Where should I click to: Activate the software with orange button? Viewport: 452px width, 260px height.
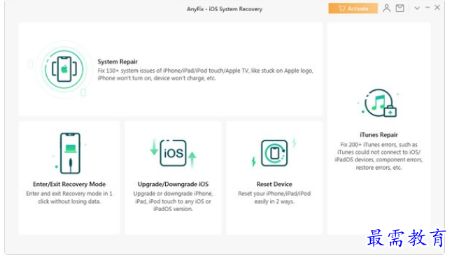click(x=353, y=8)
